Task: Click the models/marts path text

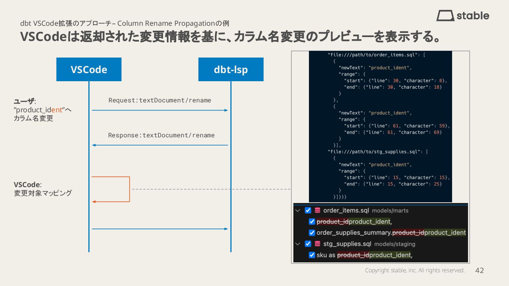Action: pos(390,211)
